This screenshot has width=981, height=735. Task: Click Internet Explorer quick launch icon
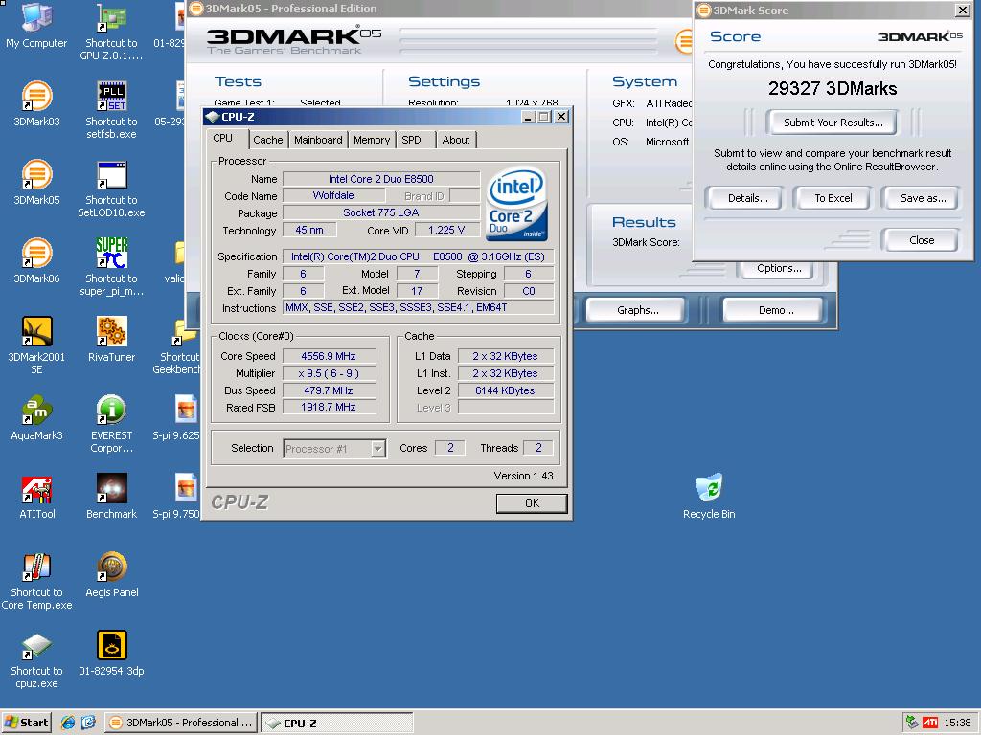coord(68,723)
